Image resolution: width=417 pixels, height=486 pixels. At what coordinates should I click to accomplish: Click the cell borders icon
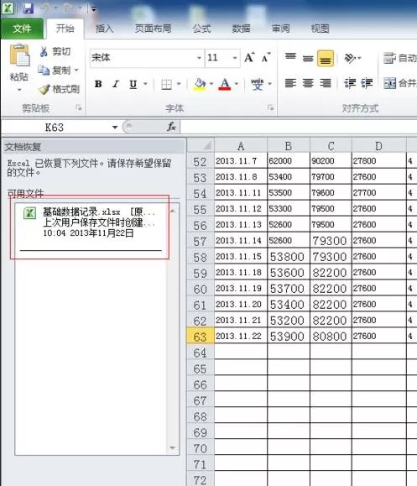pos(167,84)
